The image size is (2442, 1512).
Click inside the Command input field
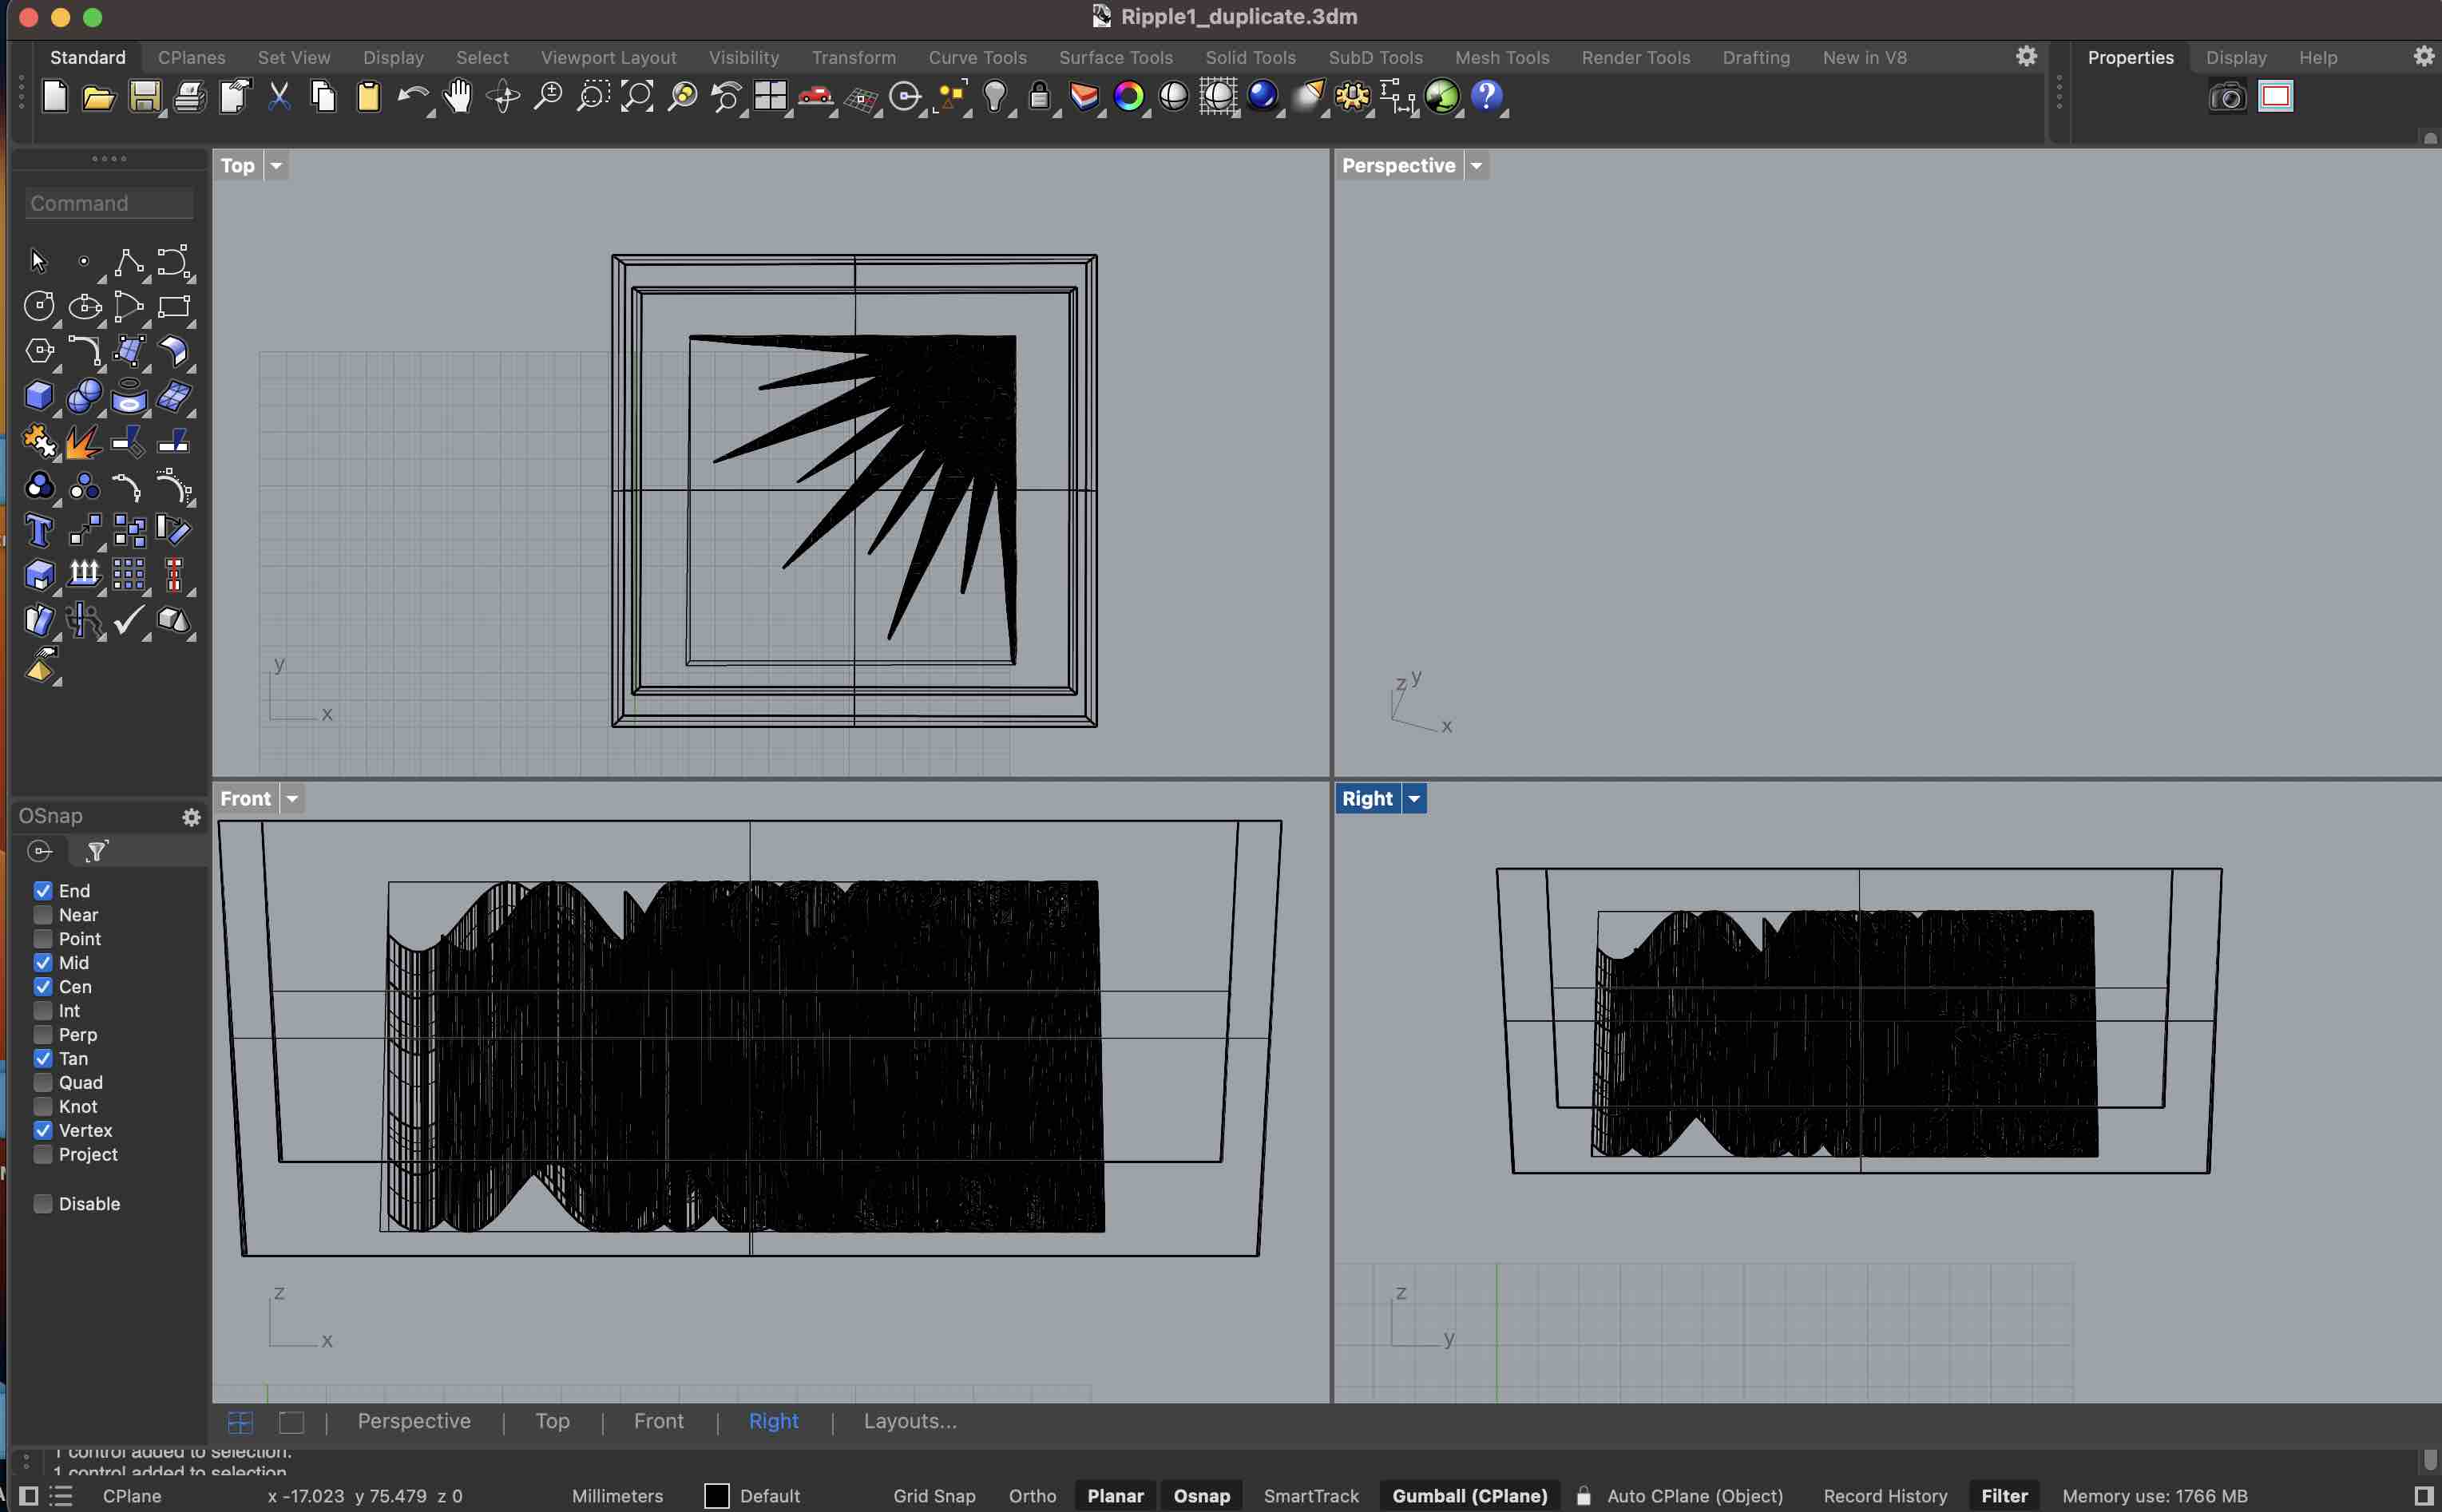pos(108,203)
